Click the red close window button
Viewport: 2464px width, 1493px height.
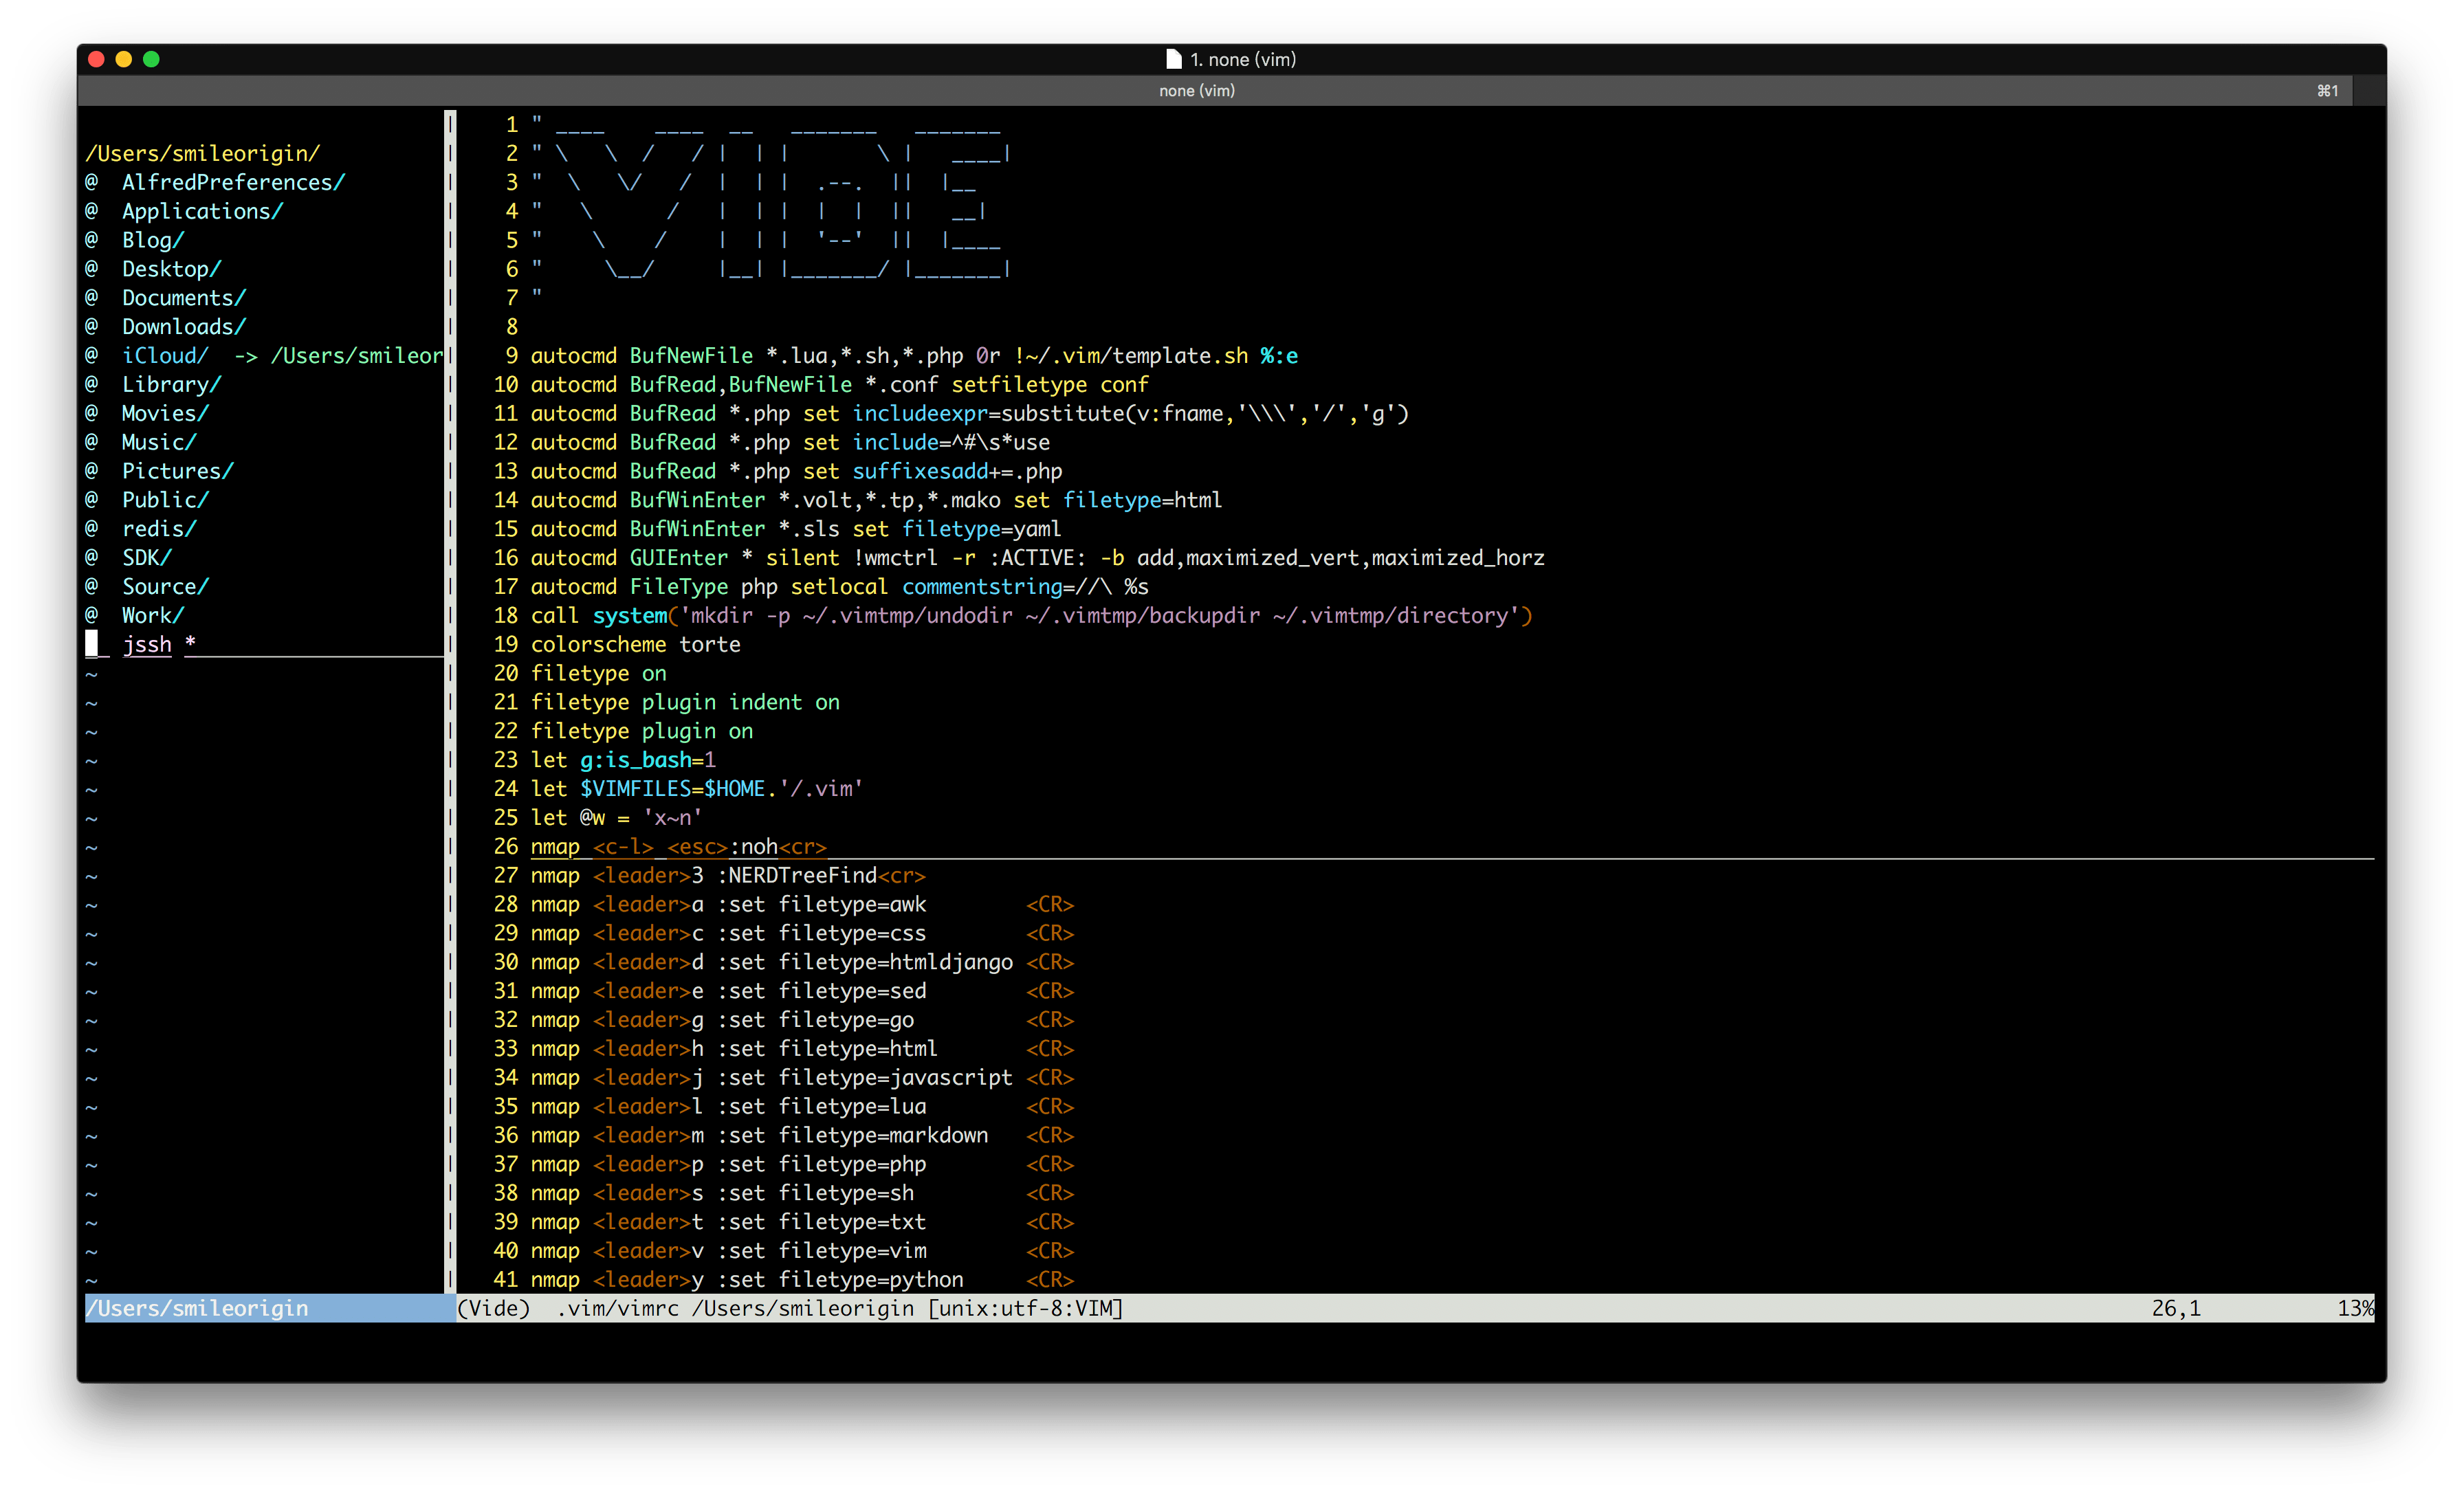(x=97, y=59)
